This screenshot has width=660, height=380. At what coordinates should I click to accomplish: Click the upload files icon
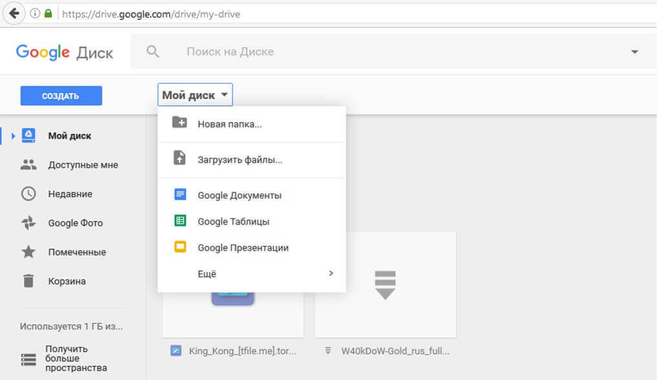click(179, 159)
